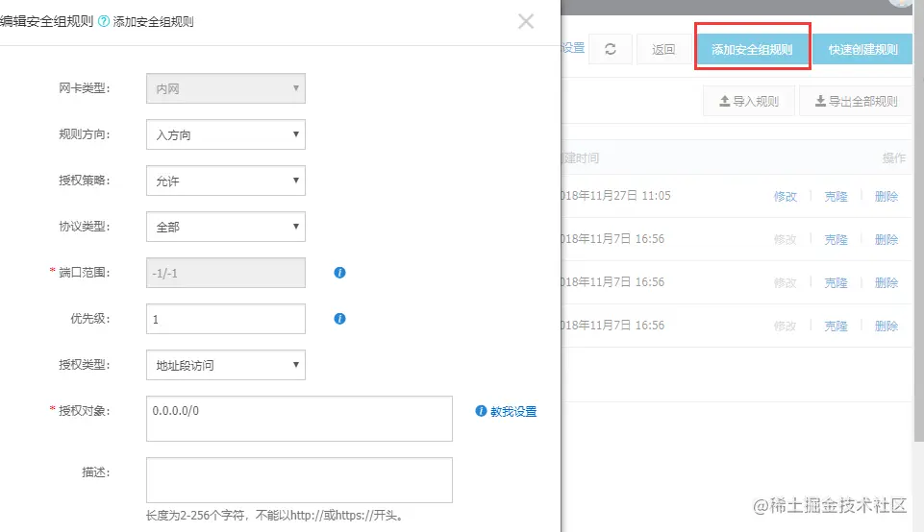Focus the 优先级 input field

click(226, 319)
